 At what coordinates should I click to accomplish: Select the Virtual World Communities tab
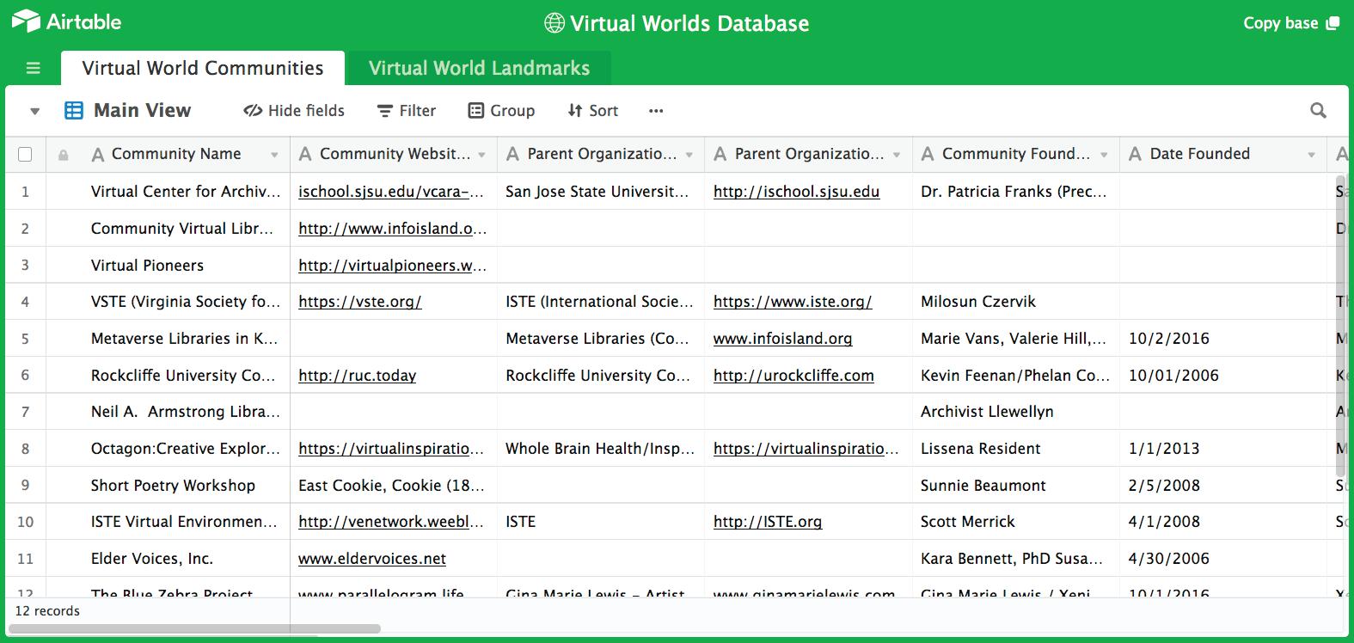[203, 68]
